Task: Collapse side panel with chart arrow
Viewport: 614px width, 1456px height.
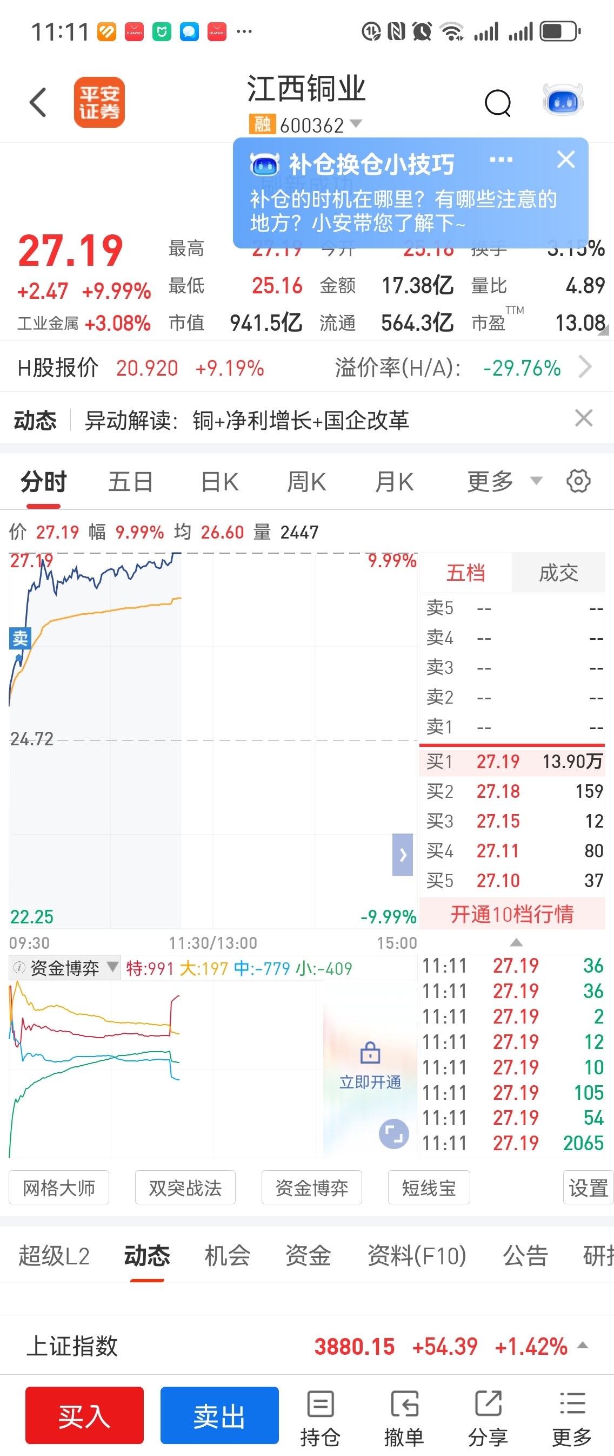Action: [x=402, y=855]
